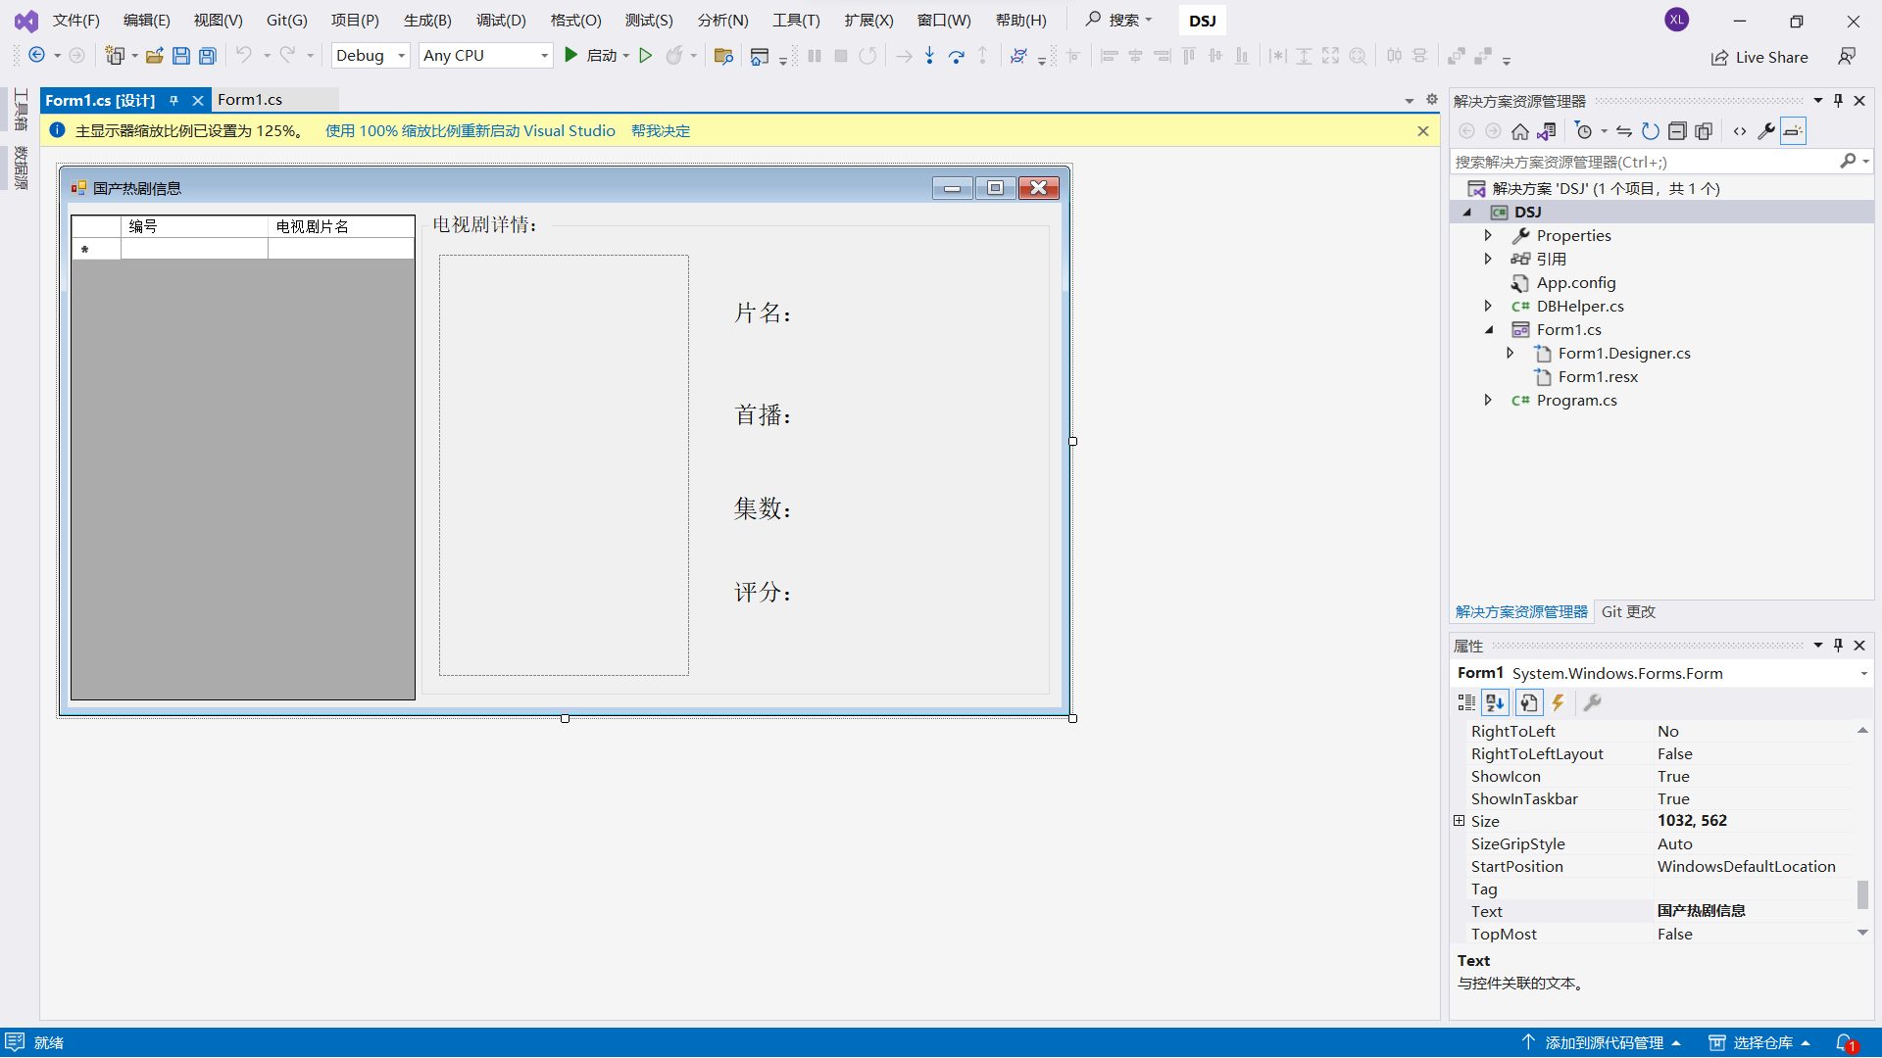Image resolution: width=1882 pixels, height=1058 pixels.
Task: Save the current file with Save icon
Action: (x=180, y=56)
